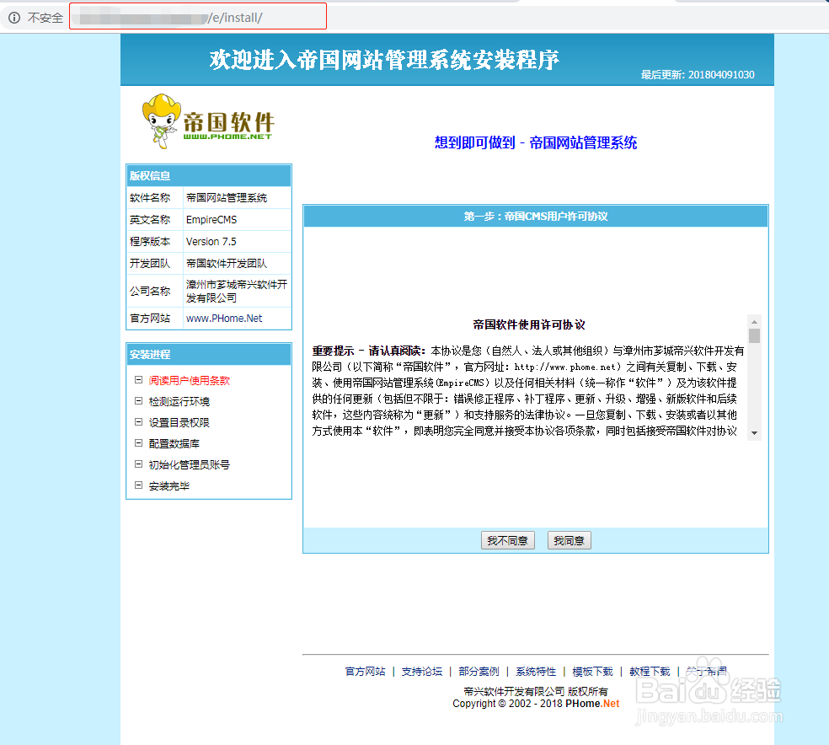Click the address bar URL ending /e/install/
829x745 pixels.
click(x=198, y=16)
